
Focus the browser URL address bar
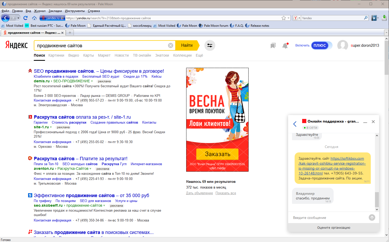tap(173, 18)
